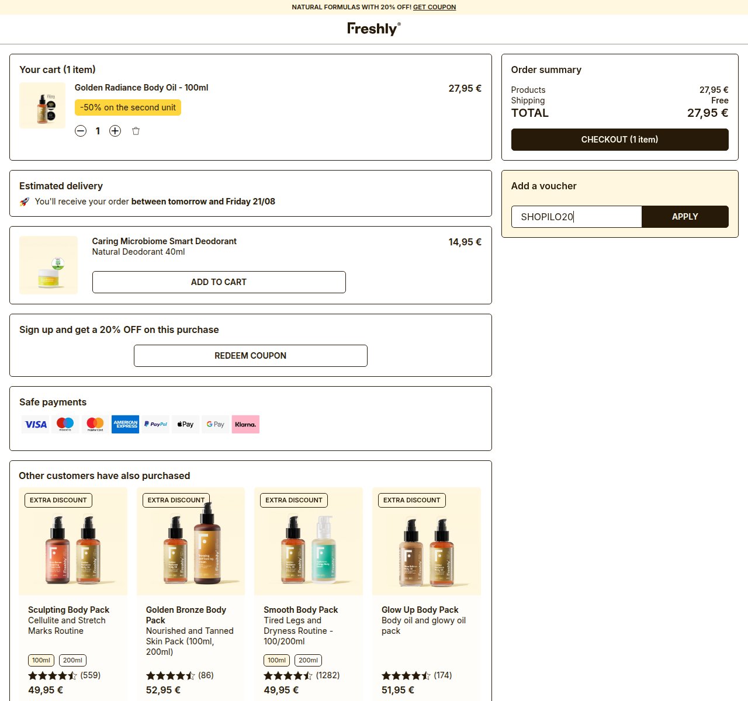Click EXTRA DISCOUNT badge on Glow Up Pack
The image size is (748, 701).
412,500
